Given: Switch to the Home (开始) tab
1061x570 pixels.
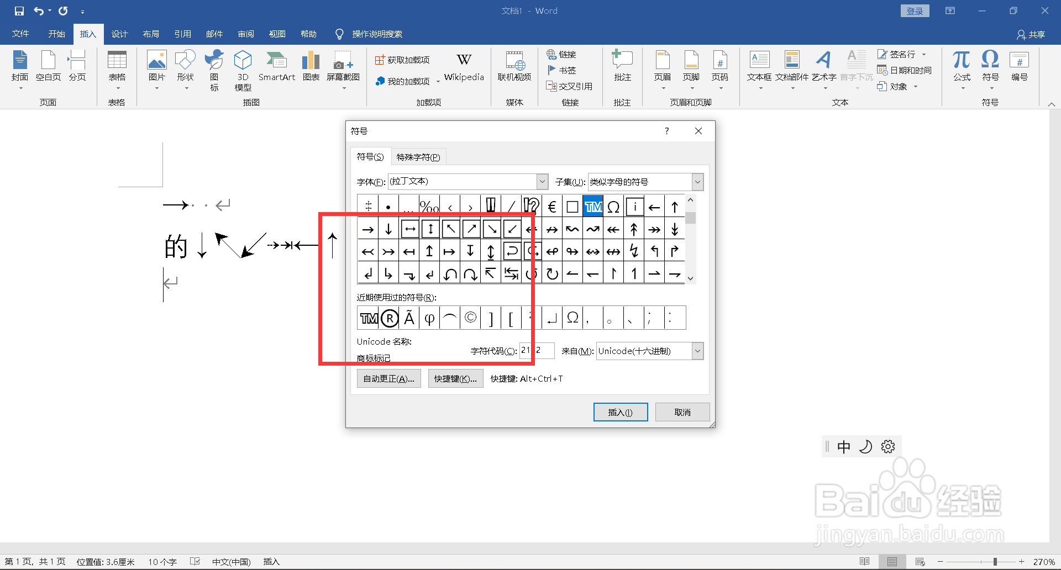Looking at the screenshot, I should coord(56,34).
